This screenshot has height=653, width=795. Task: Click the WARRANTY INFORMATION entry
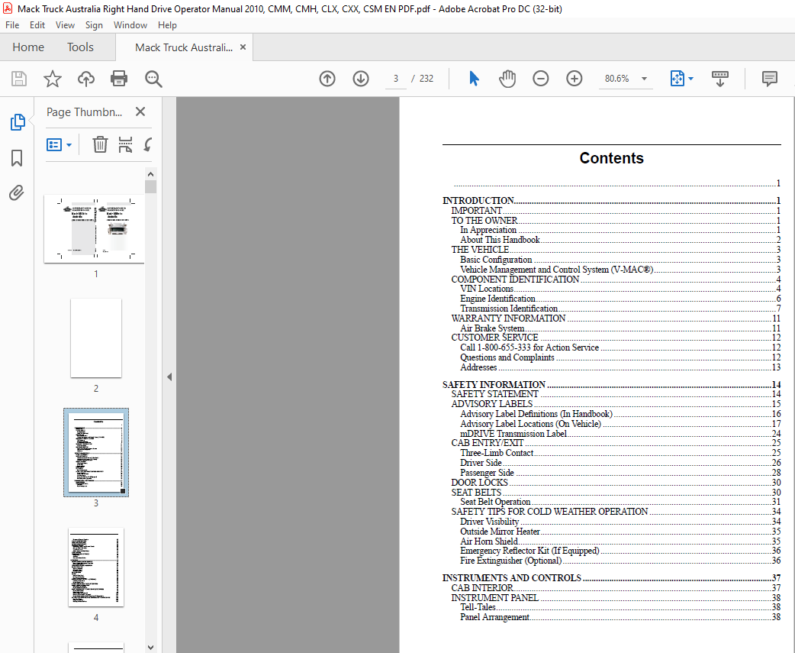pyautogui.click(x=616, y=318)
